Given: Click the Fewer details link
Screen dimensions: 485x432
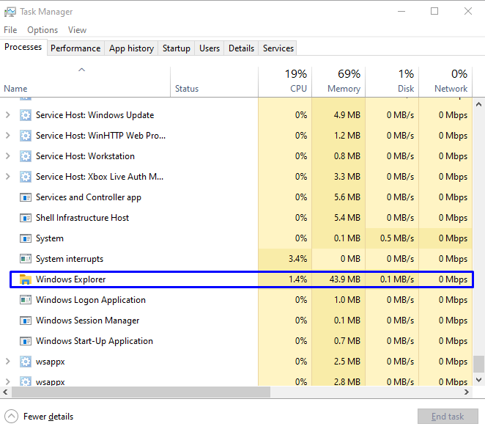Looking at the screenshot, I should click(x=48, y=417).
